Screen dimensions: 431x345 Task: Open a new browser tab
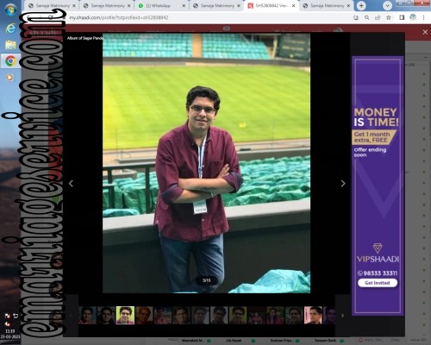point(361,5)
